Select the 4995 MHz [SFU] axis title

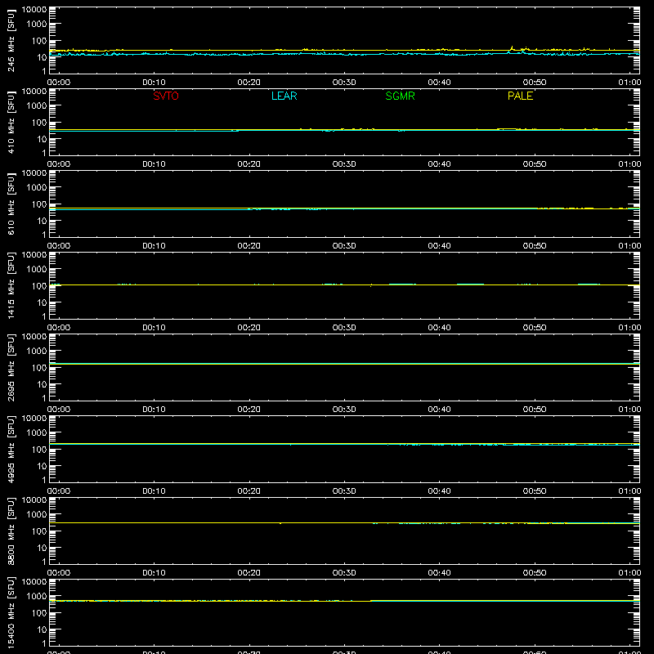tap(11, 449)
